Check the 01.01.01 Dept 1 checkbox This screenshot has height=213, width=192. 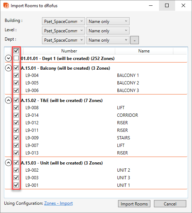16,58
